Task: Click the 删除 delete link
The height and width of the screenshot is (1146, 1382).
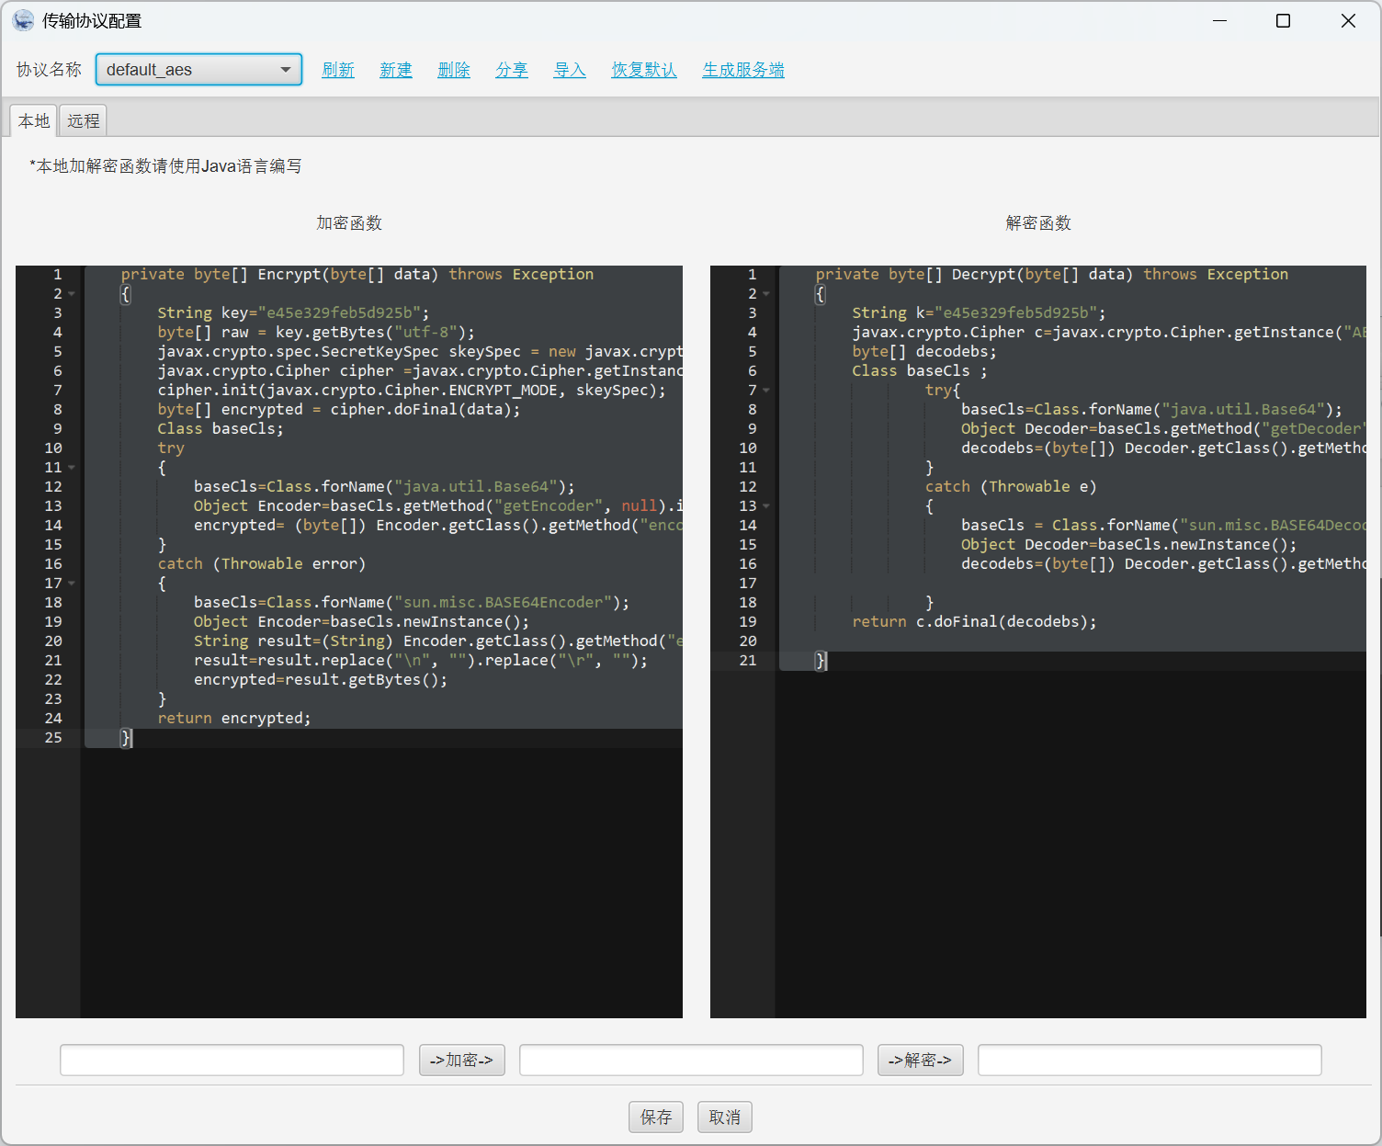Action: pos(454,70)
